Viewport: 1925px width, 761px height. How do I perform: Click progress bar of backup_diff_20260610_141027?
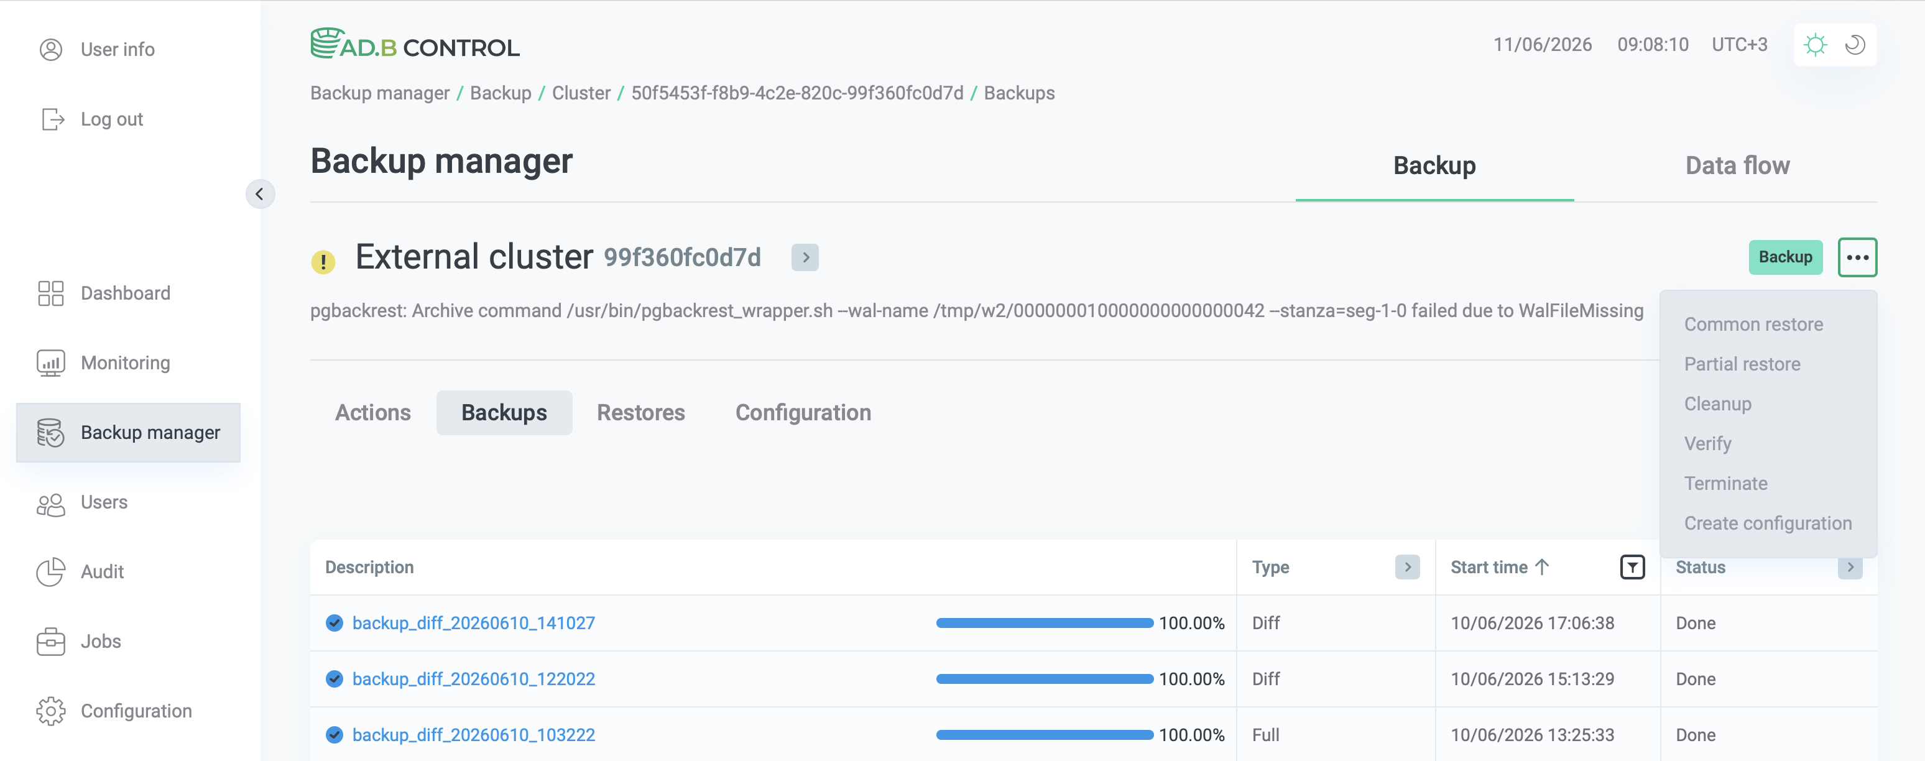tap(1044, 623)
